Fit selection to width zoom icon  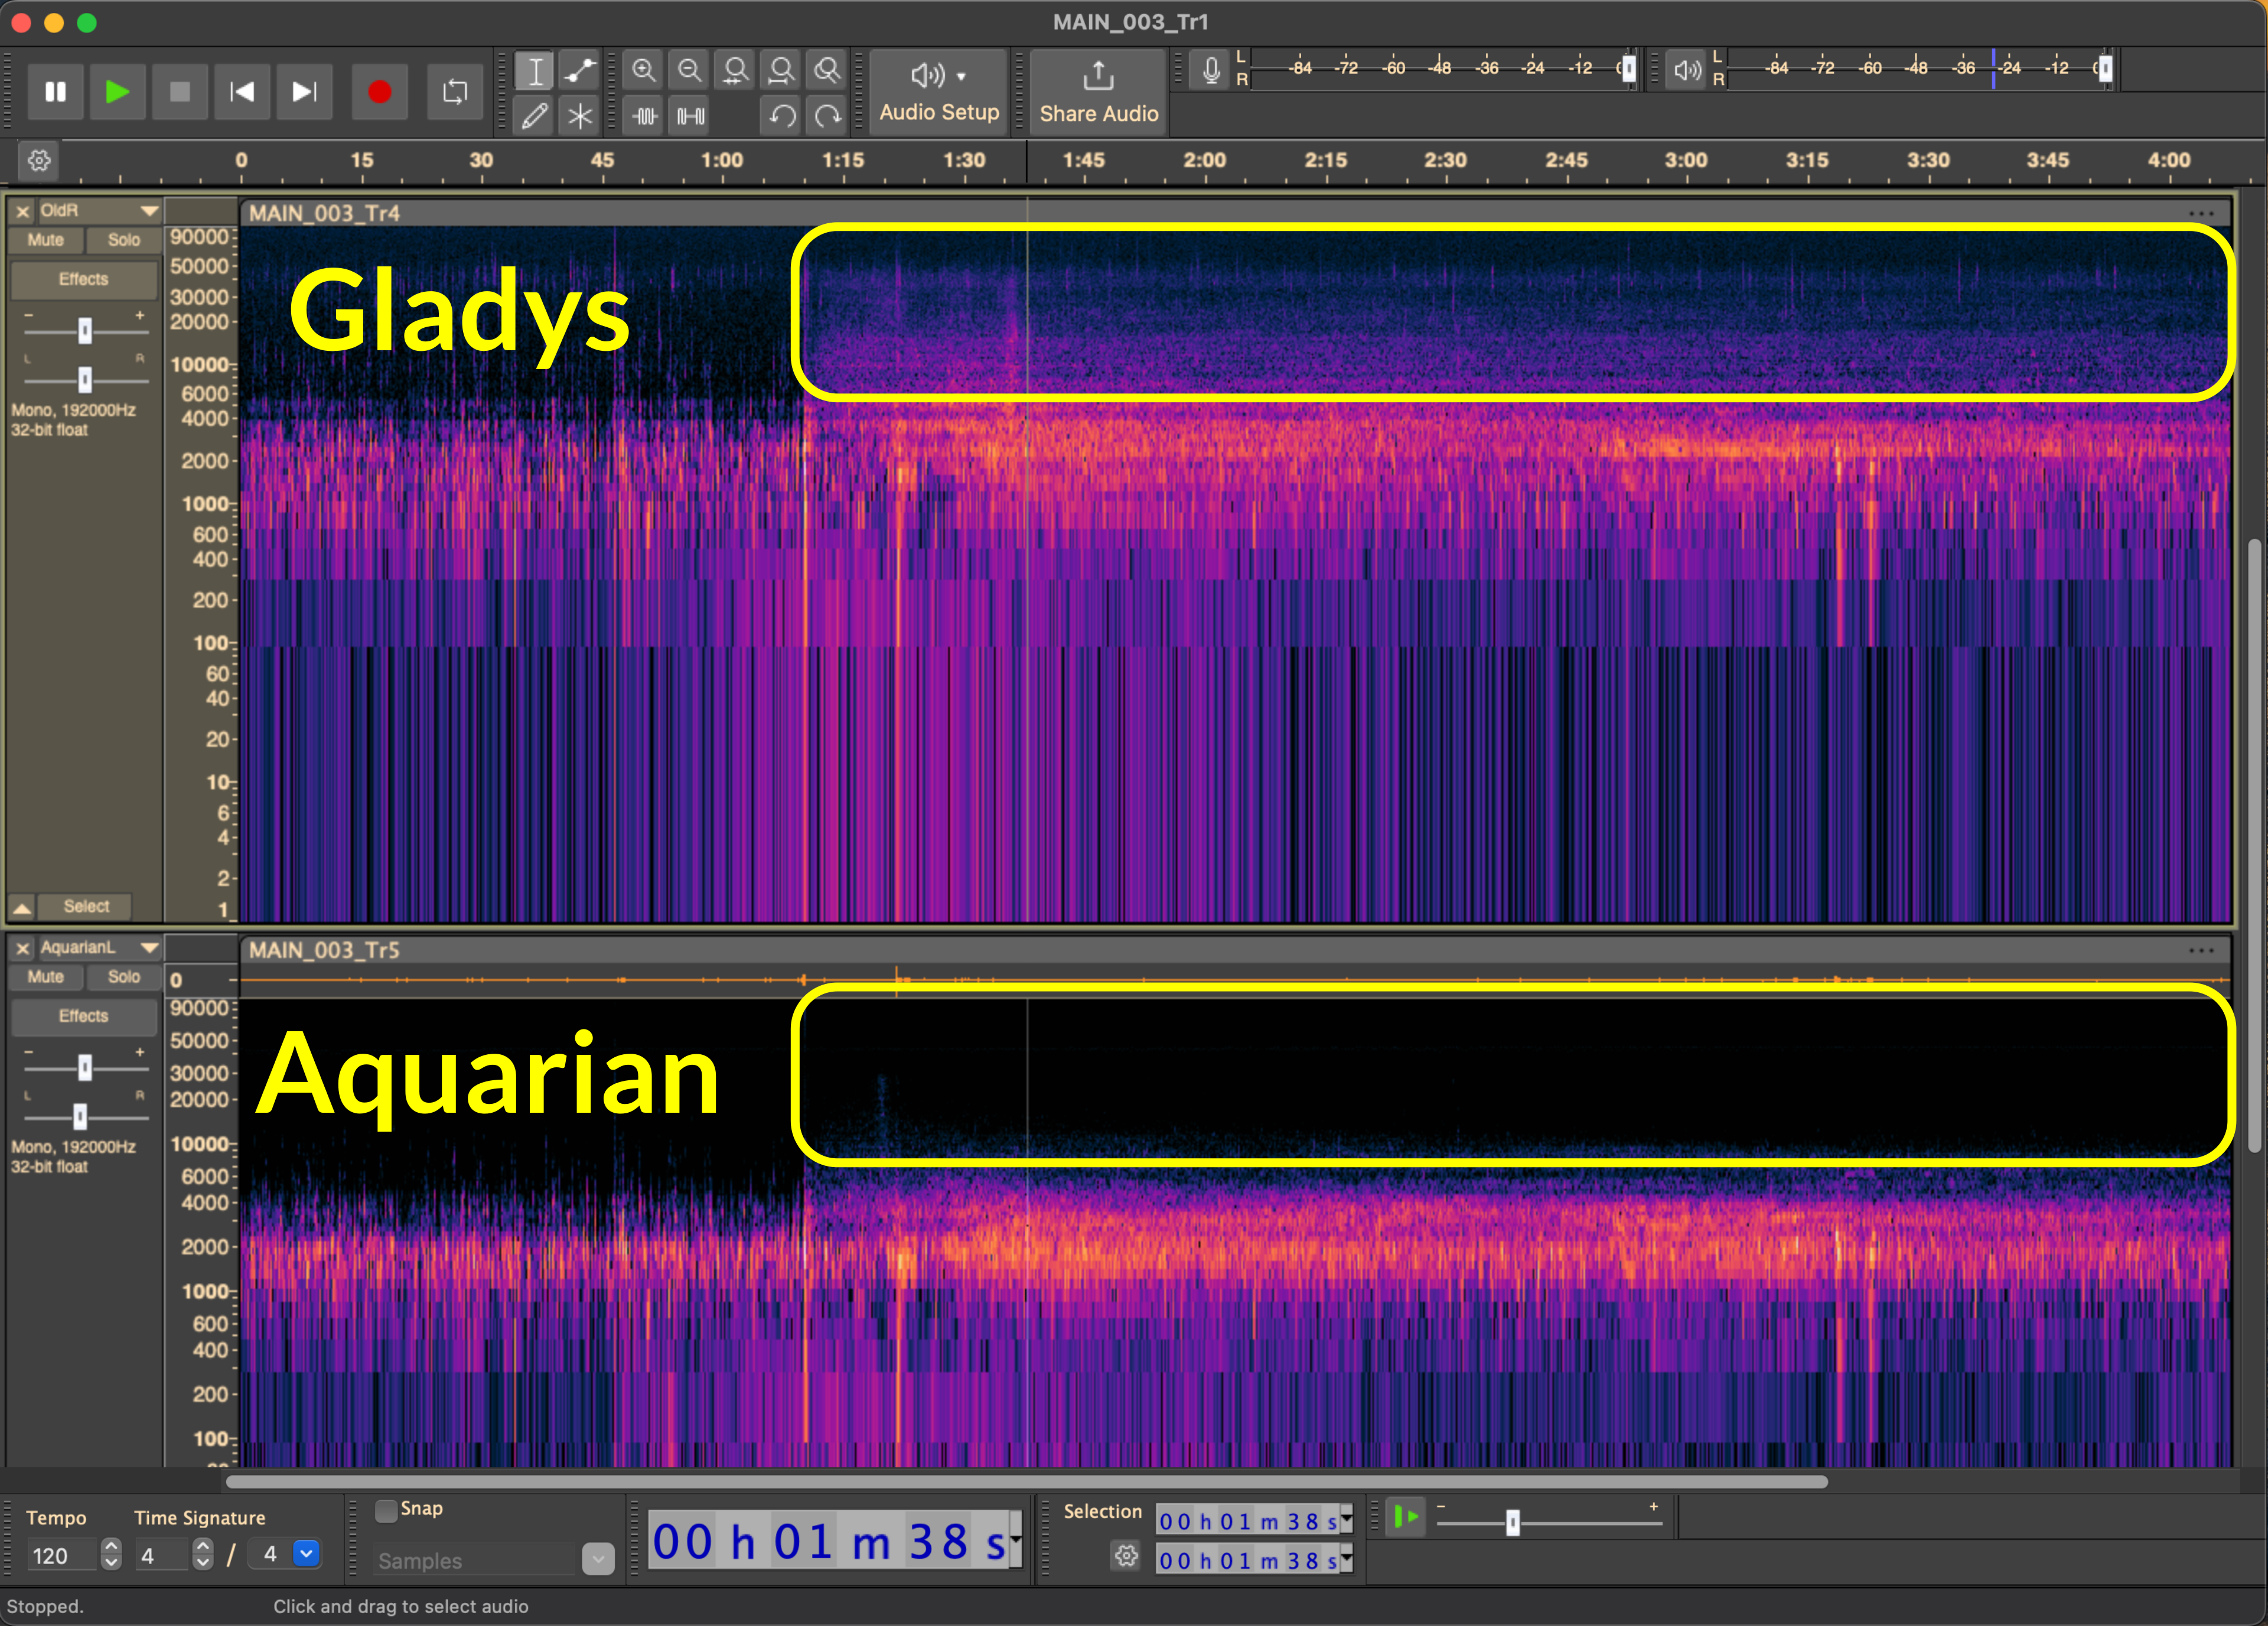click(736, 71)
